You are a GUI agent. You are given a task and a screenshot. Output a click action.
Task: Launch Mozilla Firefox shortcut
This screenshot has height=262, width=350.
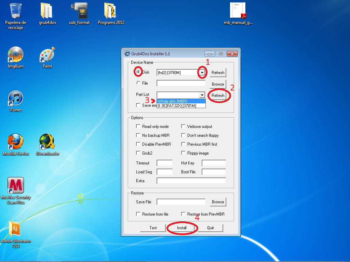click(x=16, y=142)
